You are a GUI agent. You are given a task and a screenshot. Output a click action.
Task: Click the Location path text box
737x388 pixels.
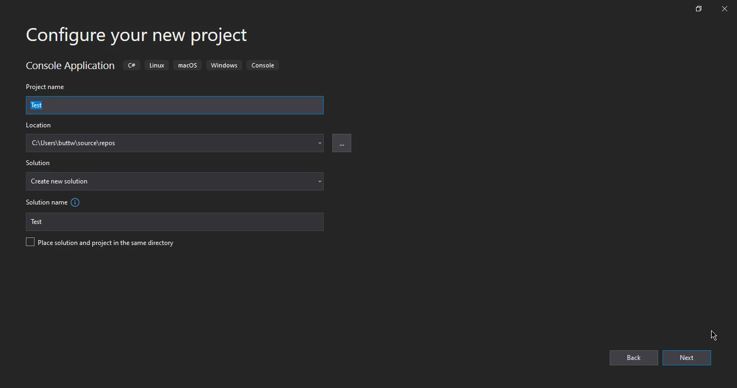coord(167,144)
